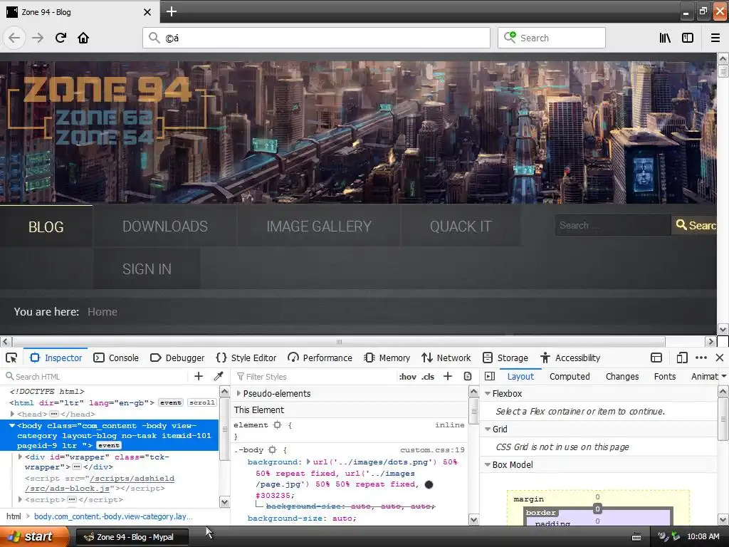This screenshot has width=729, height=547.
Task: Toggle the .cls classes panel
Action: pos(428,376)
